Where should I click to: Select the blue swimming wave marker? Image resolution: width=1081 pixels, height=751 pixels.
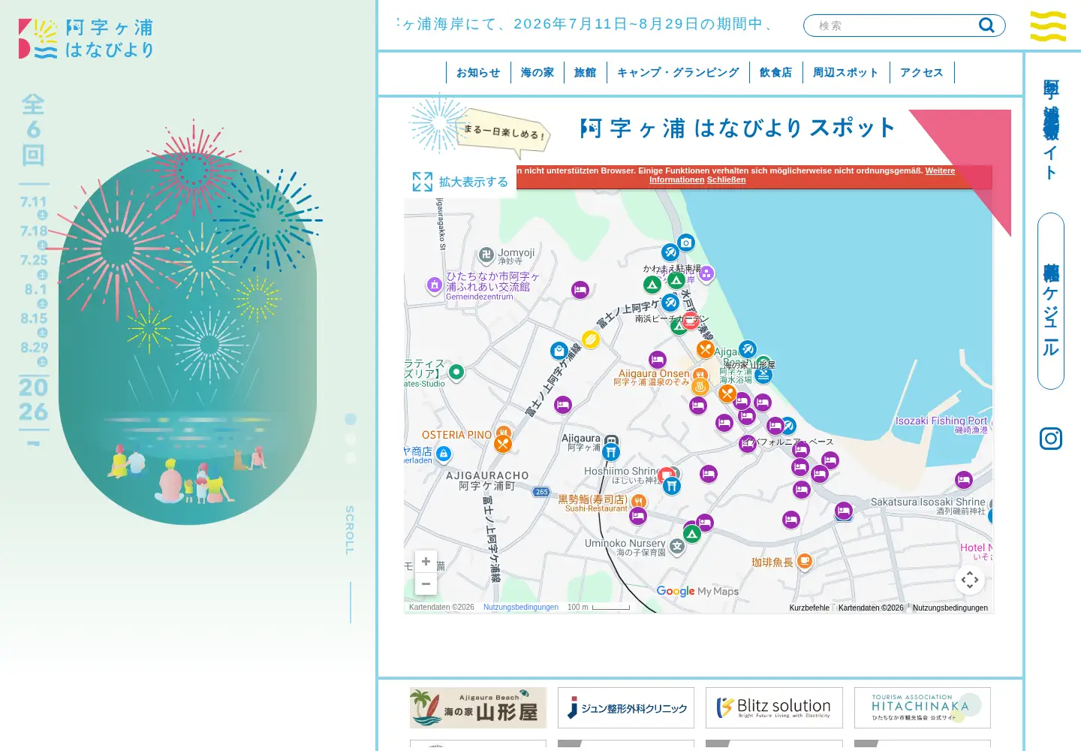point(763,374)
